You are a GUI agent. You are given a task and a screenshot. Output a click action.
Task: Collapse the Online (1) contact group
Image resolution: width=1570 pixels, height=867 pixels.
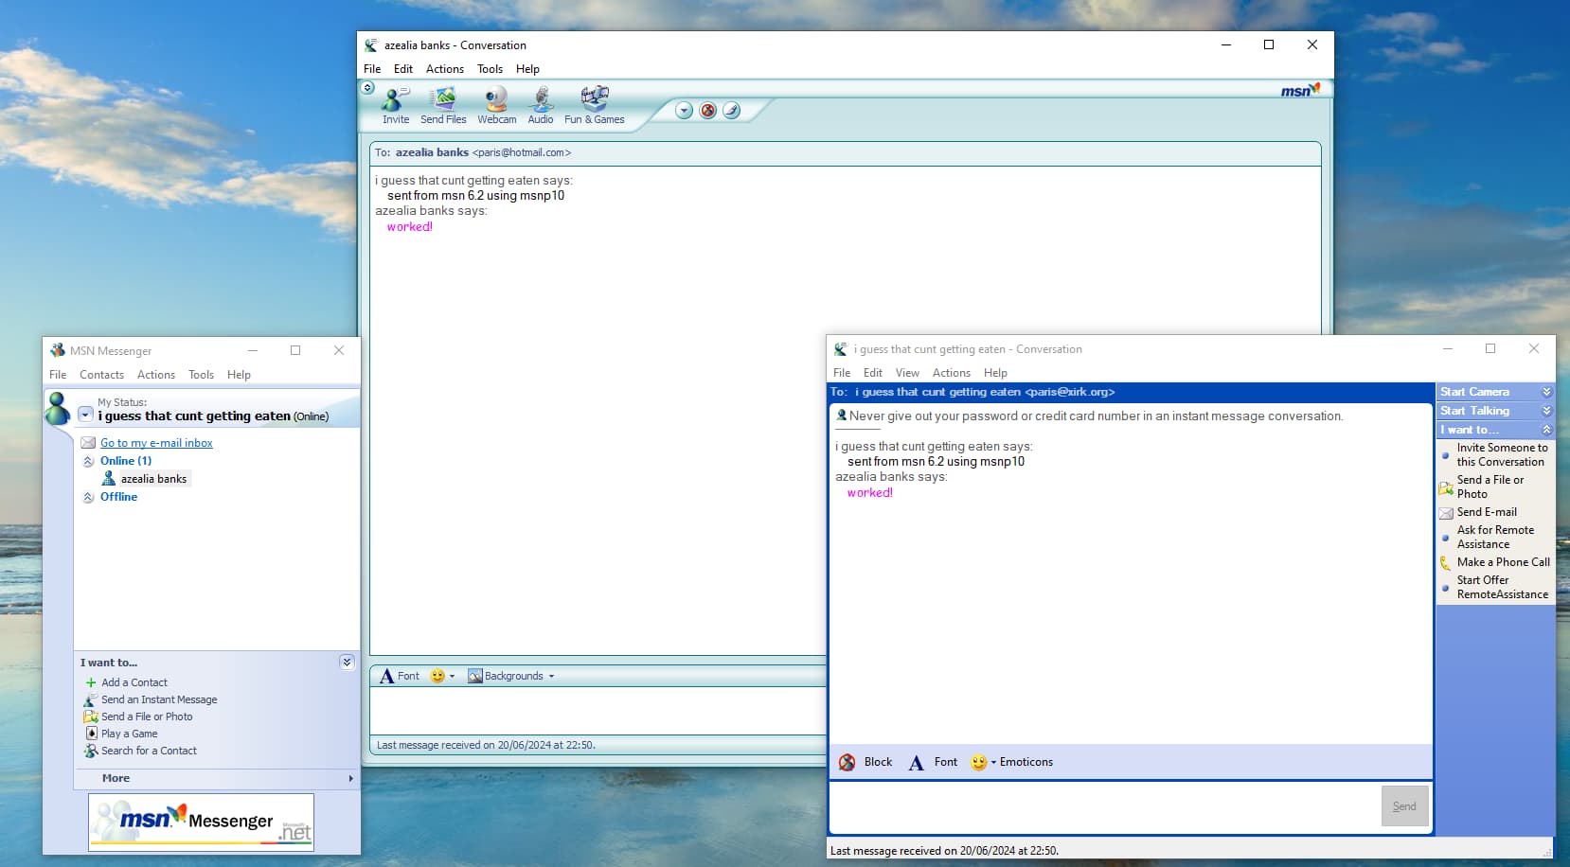[x=89, y=461]
